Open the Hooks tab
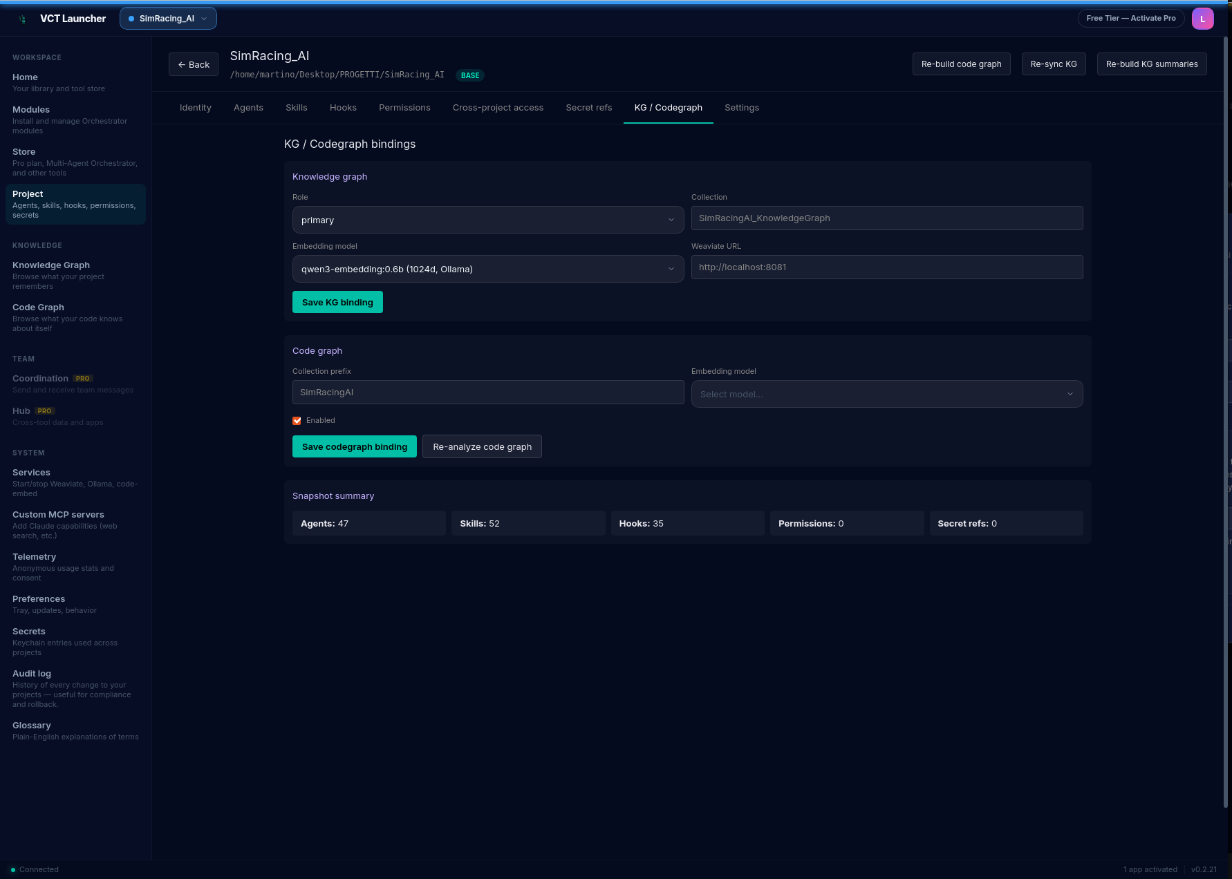The height and width of the screenshot is (879, 1232). pyautogui.click(x=343, y=108)
